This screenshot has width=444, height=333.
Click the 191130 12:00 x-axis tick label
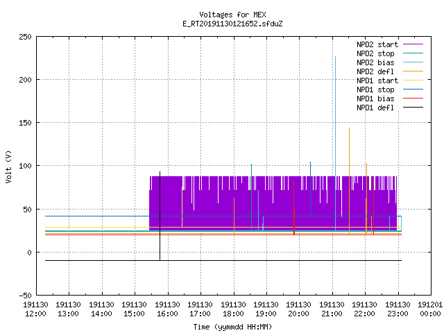pyautogui.click(x=35, y=309)
